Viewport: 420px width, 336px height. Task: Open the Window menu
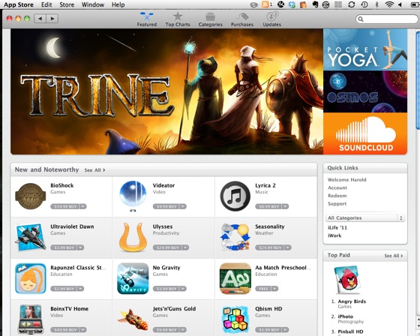pyautogui.click(x=93, y=4)
